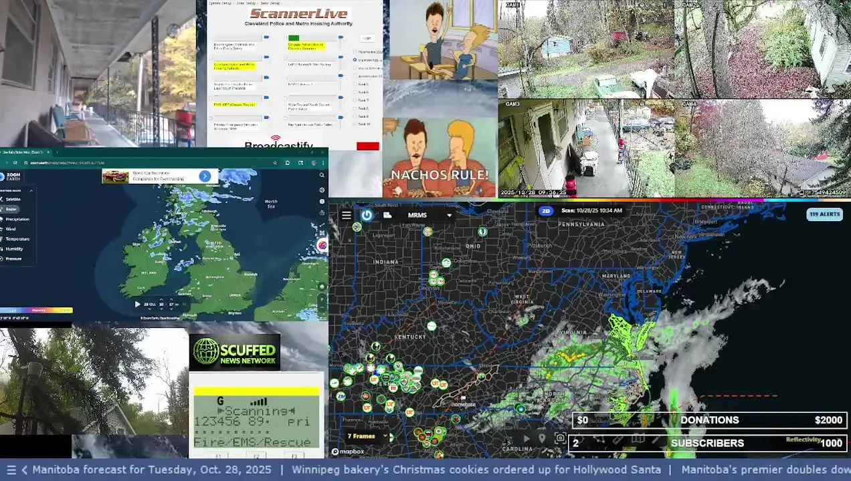The image size is (851, 481).
Task: Click the Zoom Earth logo
Action: (x=11, y=176)
